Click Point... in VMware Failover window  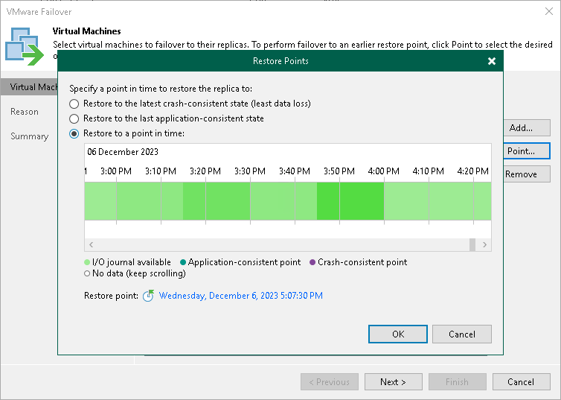[x=527, y=151]
